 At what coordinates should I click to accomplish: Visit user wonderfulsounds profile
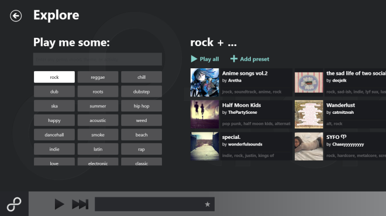click(x=245, y=144)
